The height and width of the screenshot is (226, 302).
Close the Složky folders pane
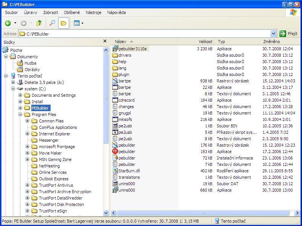pos(105,41)
